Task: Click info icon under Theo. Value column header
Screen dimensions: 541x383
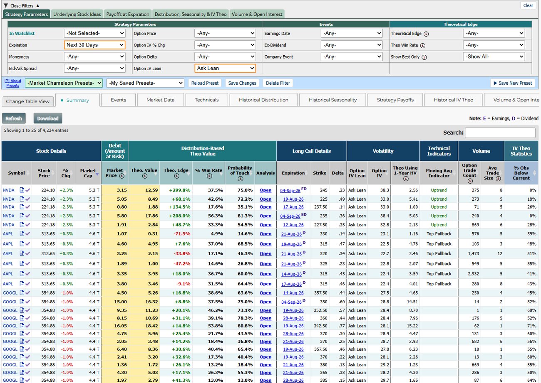Action: pyautogui.click(x=144, y=176)
